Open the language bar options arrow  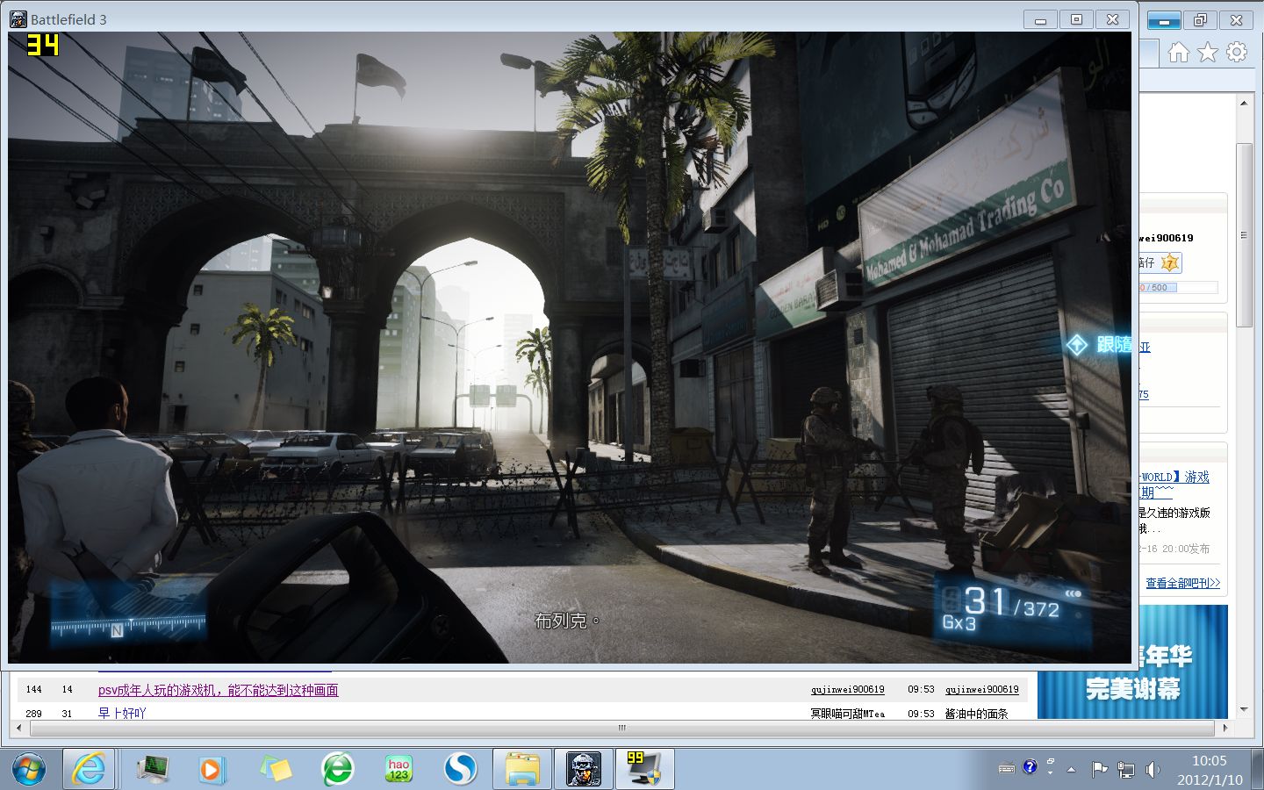pyautogui.click(x=1051, y=773)
